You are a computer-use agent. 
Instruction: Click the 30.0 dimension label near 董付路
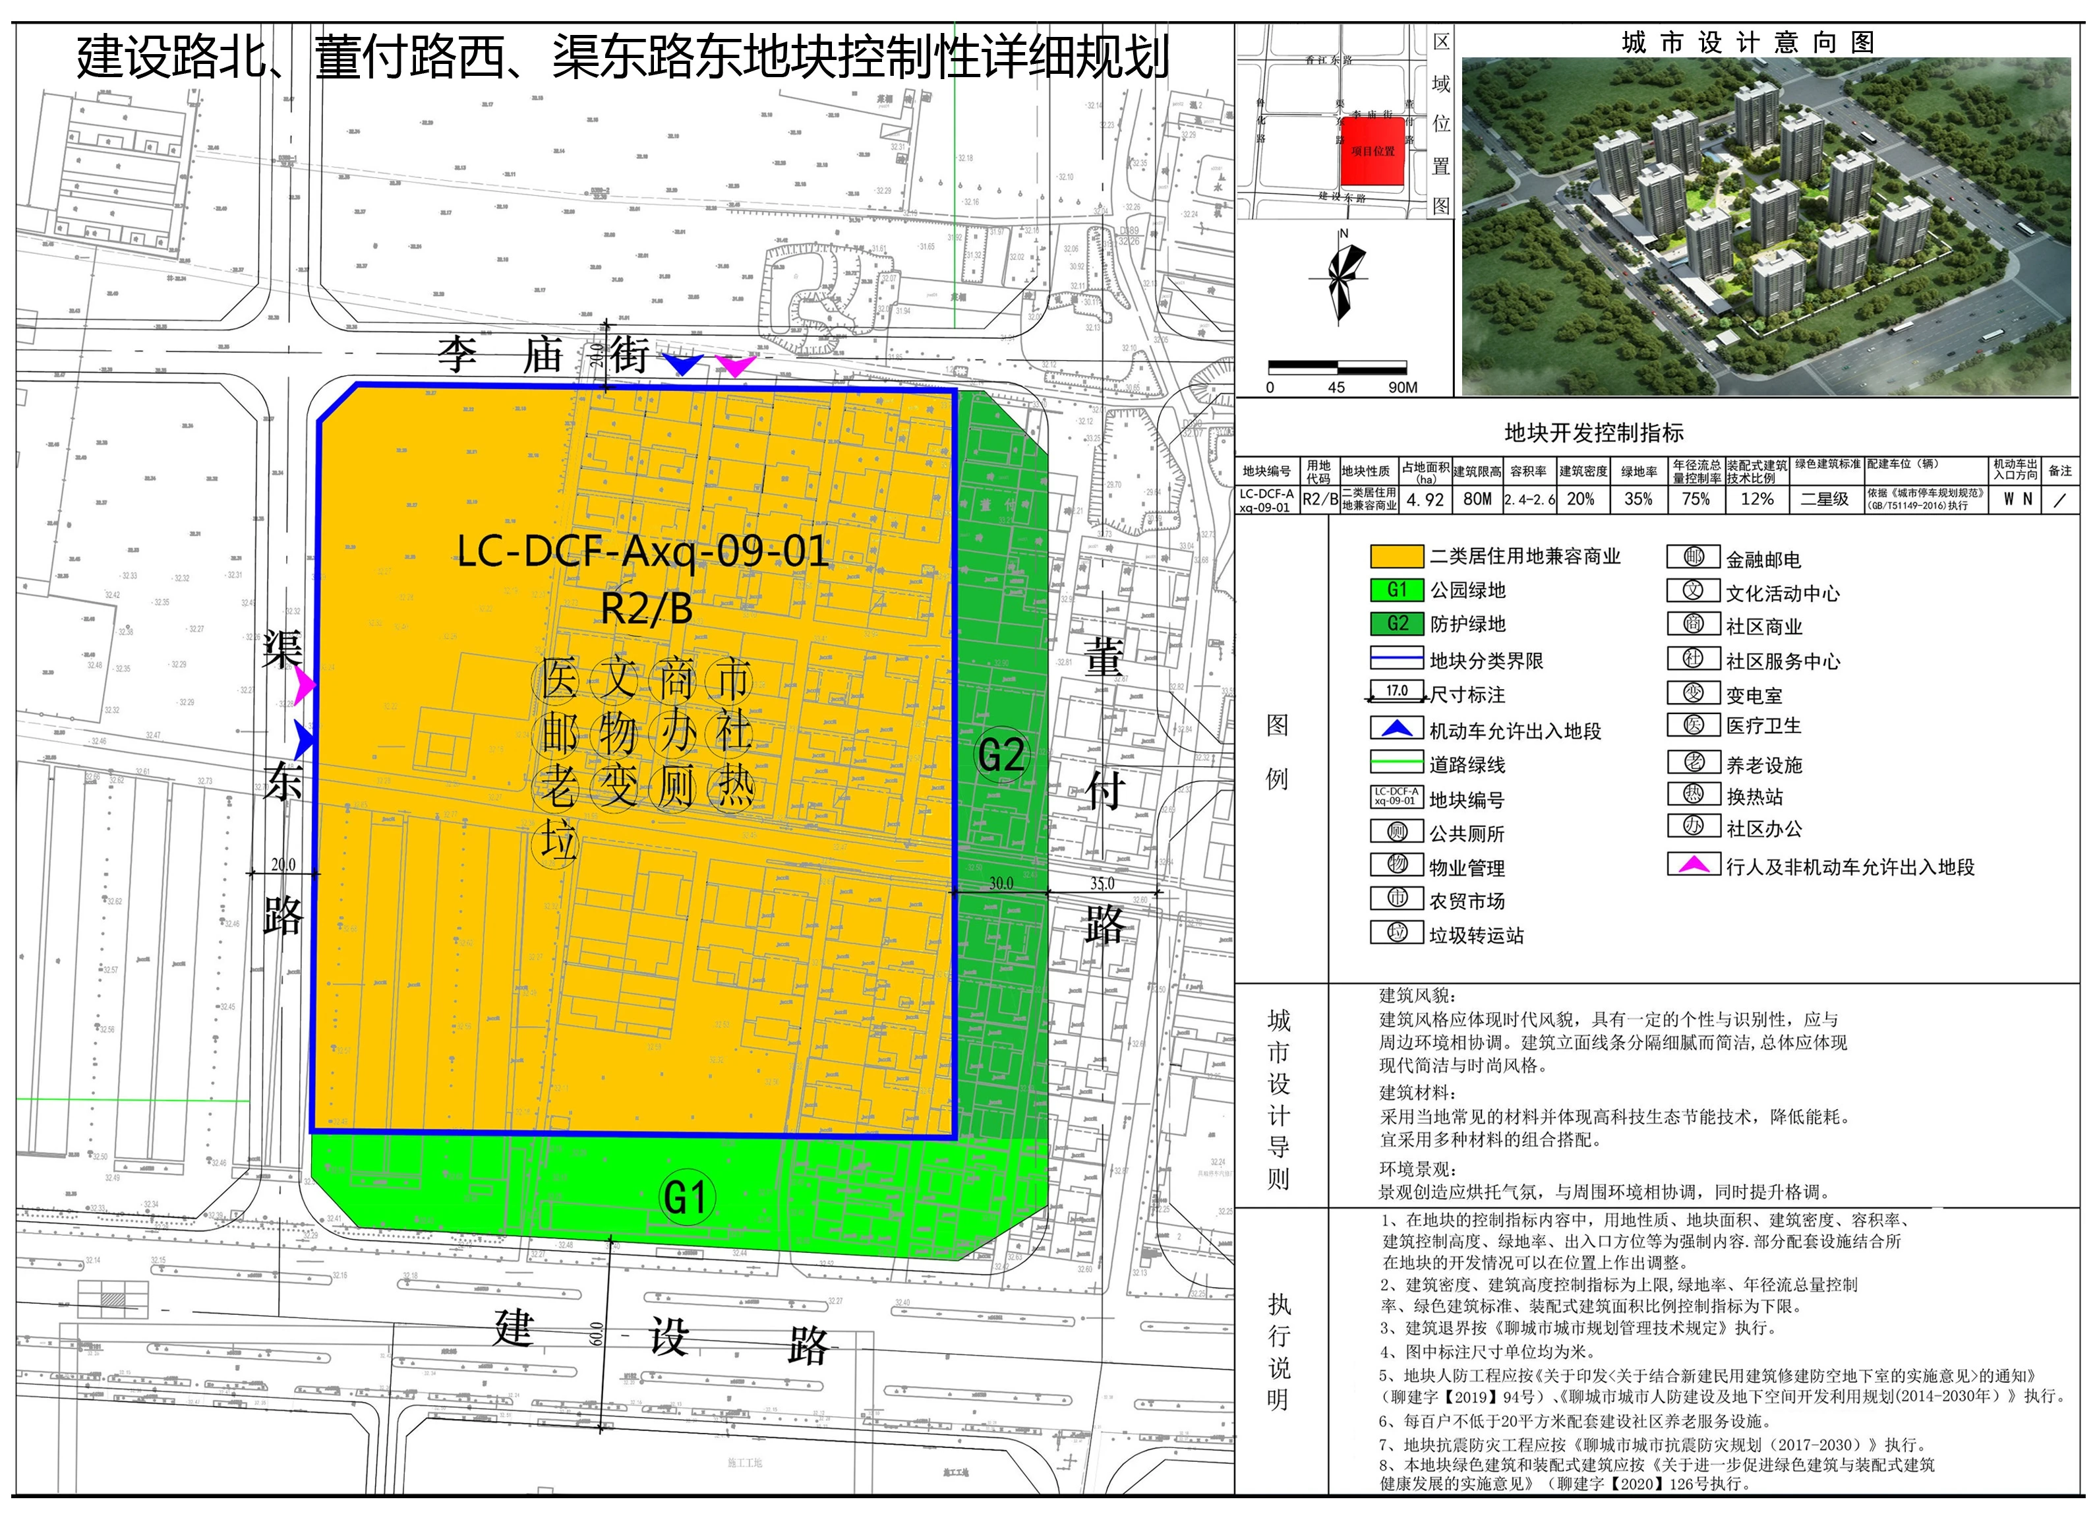(x=1001, y=883)
